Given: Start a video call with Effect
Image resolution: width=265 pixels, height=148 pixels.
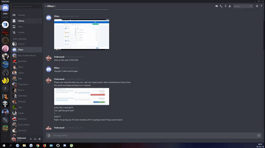Looking at the screenshot, I should (217, 6).
